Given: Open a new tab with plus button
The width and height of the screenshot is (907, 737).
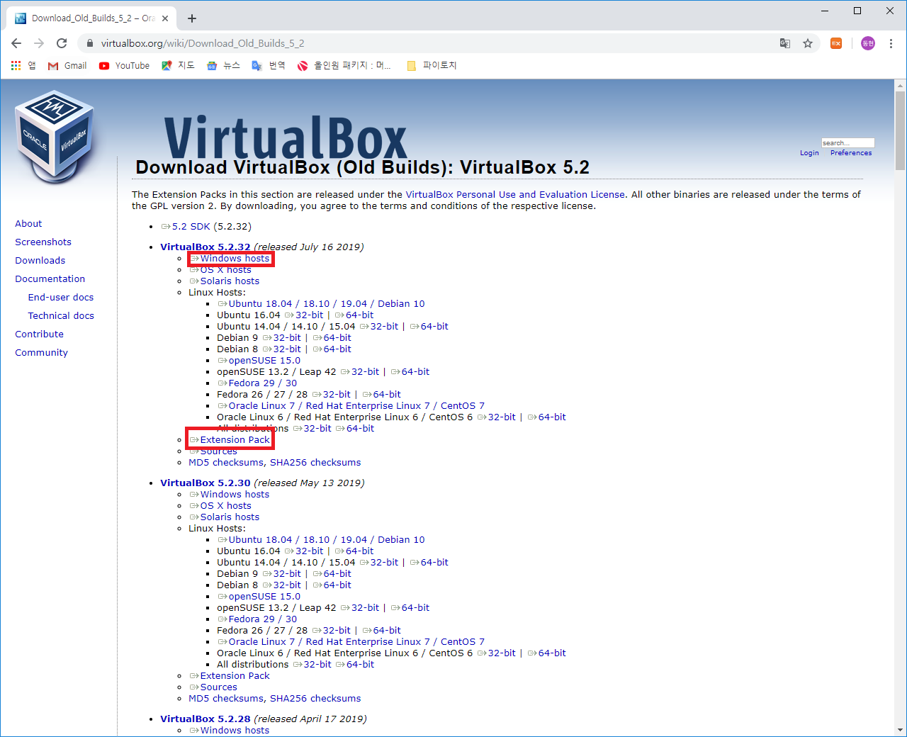Looking at the screenshot, I should click(x=192, y=18).
